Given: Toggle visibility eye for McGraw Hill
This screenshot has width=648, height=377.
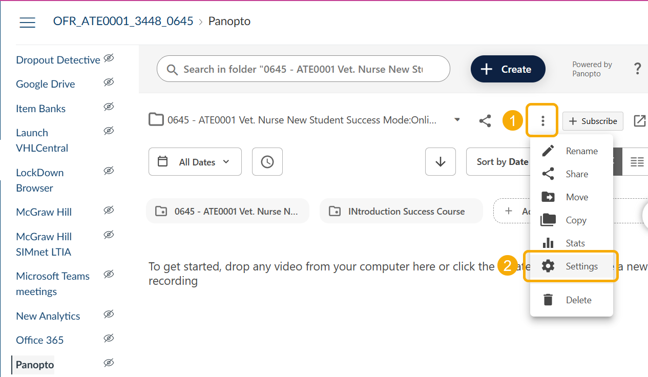Looking at the screenshot, I should coord(109,211).
